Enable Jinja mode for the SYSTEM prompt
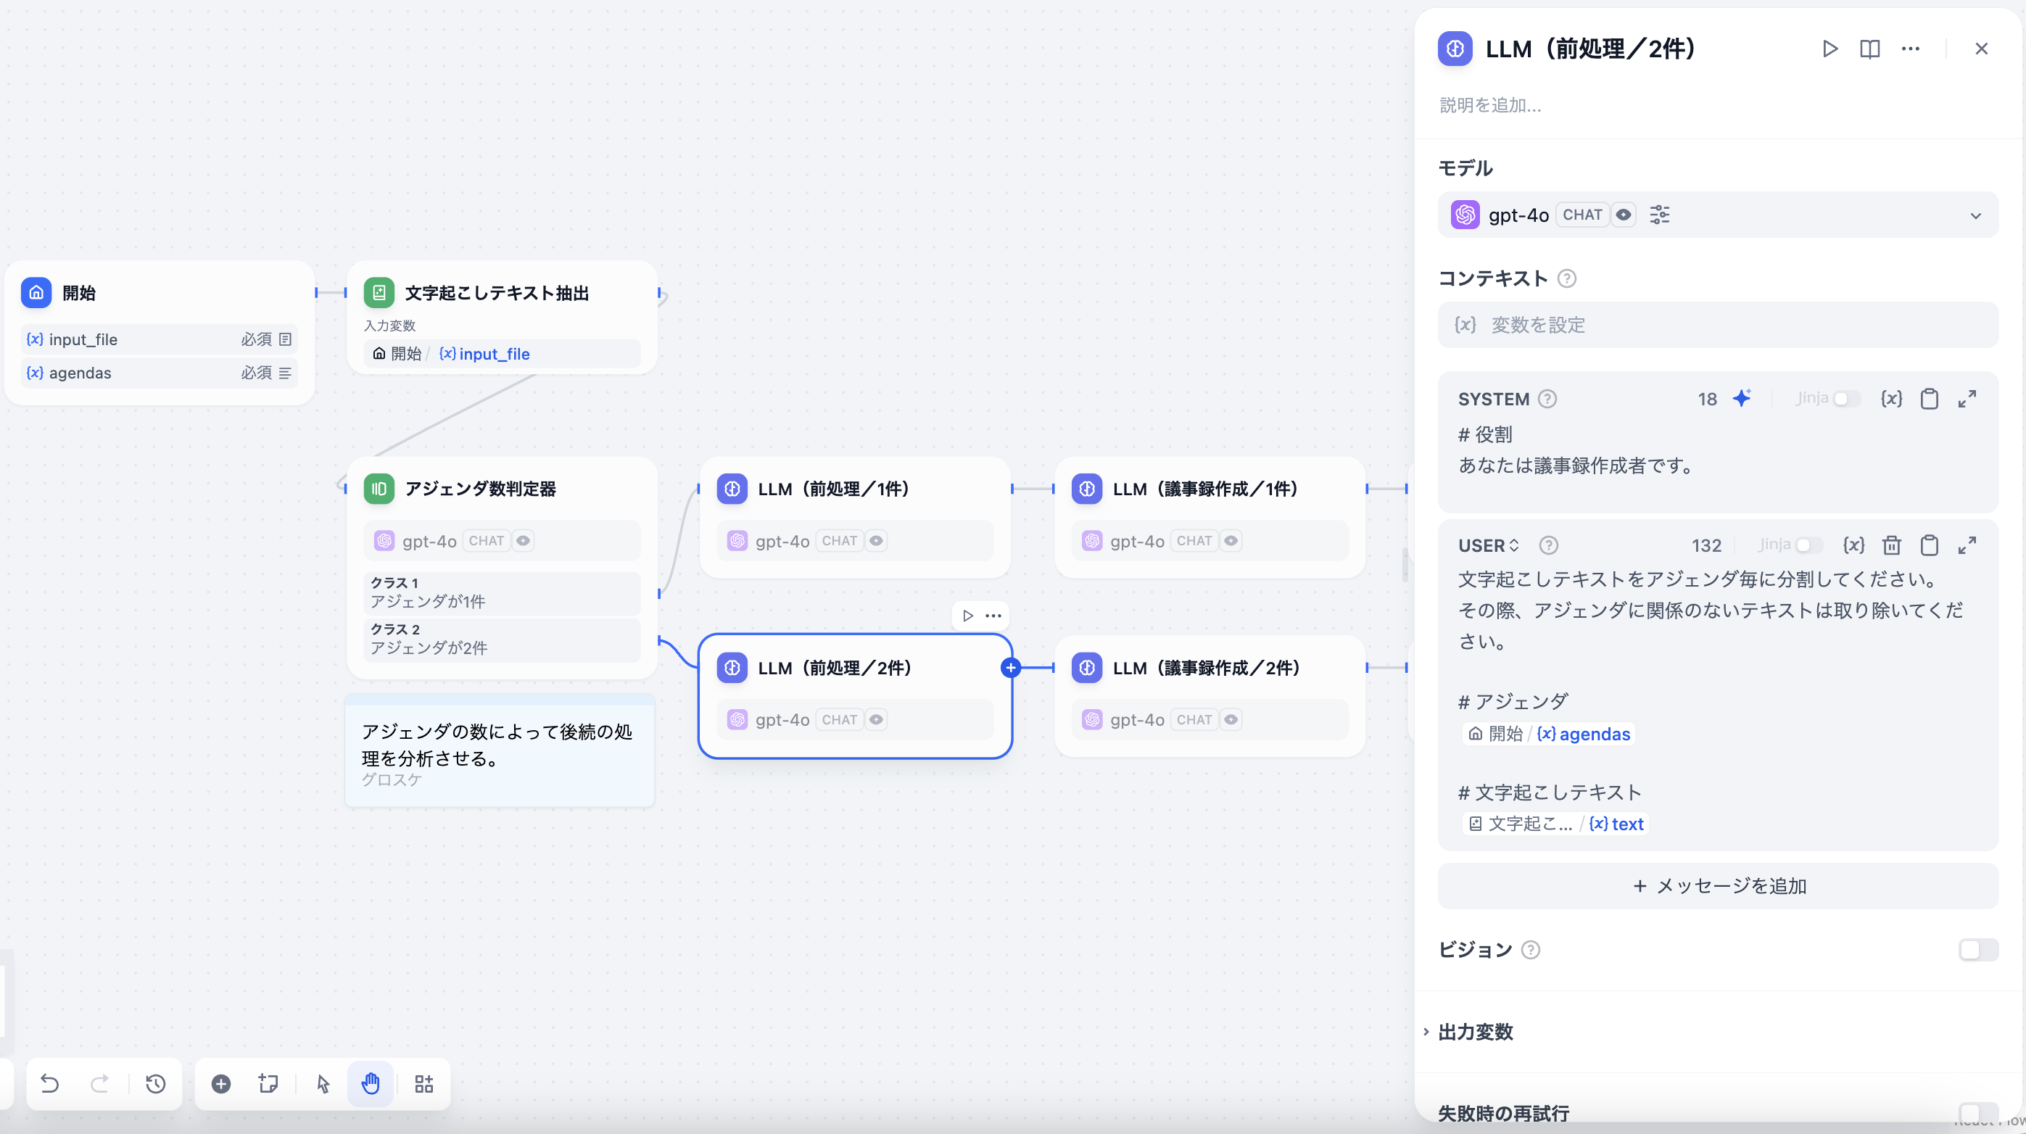Image resolution: width=2026 pixels, height=1134 pixels. coord(1847,399)
